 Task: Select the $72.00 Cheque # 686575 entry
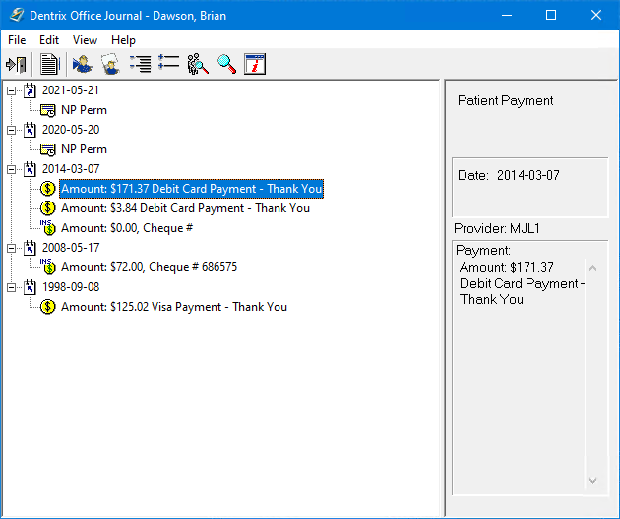pyautogui.click(x=149, y=267)
